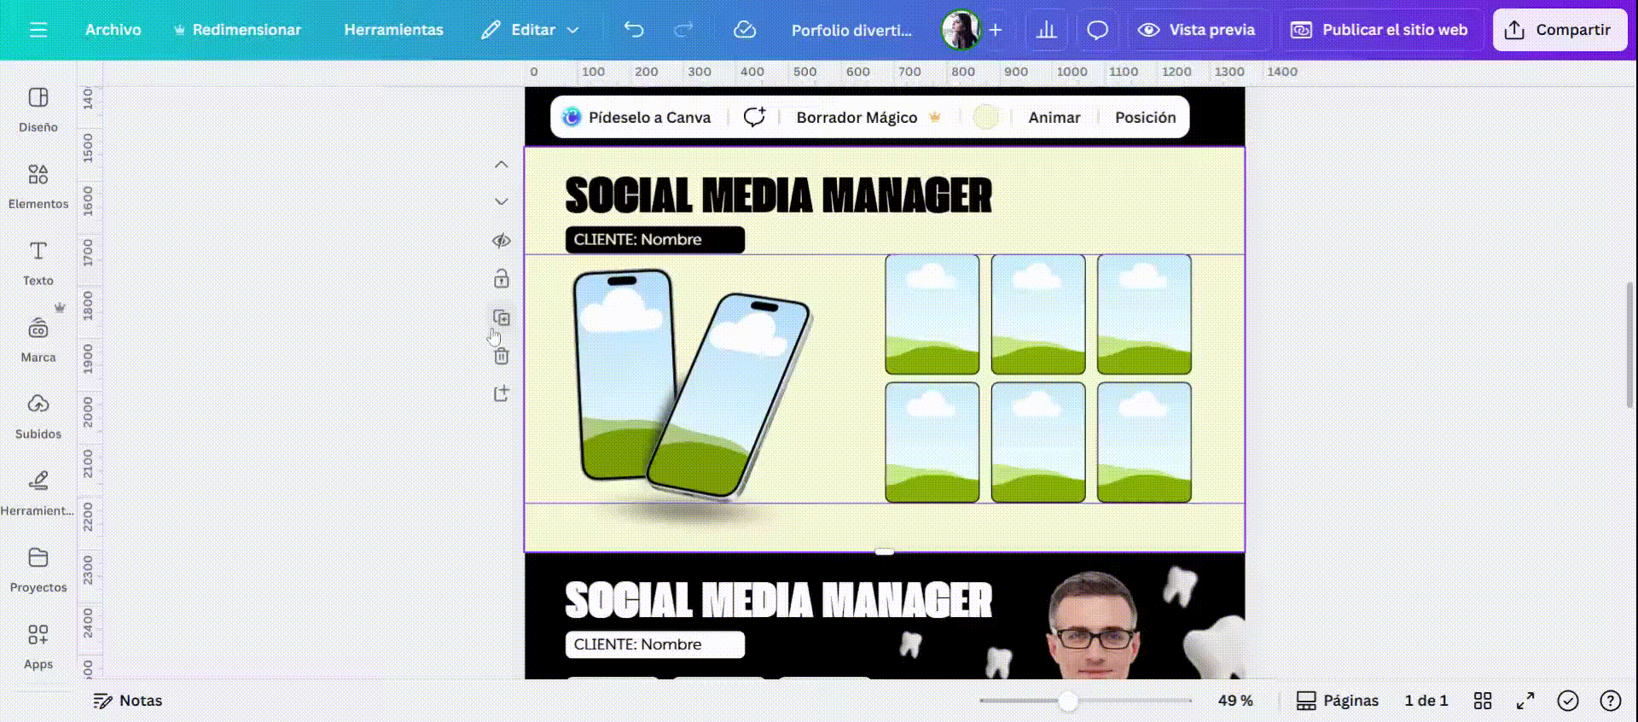Select the white CLIENTE: Nombre label
Viewport: 1638px width, 722px height.
(x=655, y=644)
